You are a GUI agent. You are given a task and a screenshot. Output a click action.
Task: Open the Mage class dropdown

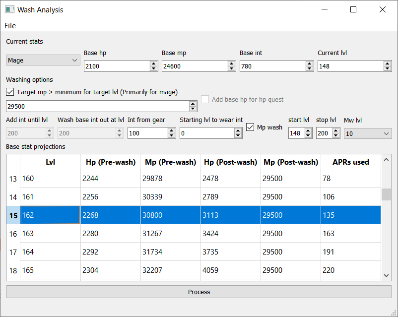click(43, 60)
